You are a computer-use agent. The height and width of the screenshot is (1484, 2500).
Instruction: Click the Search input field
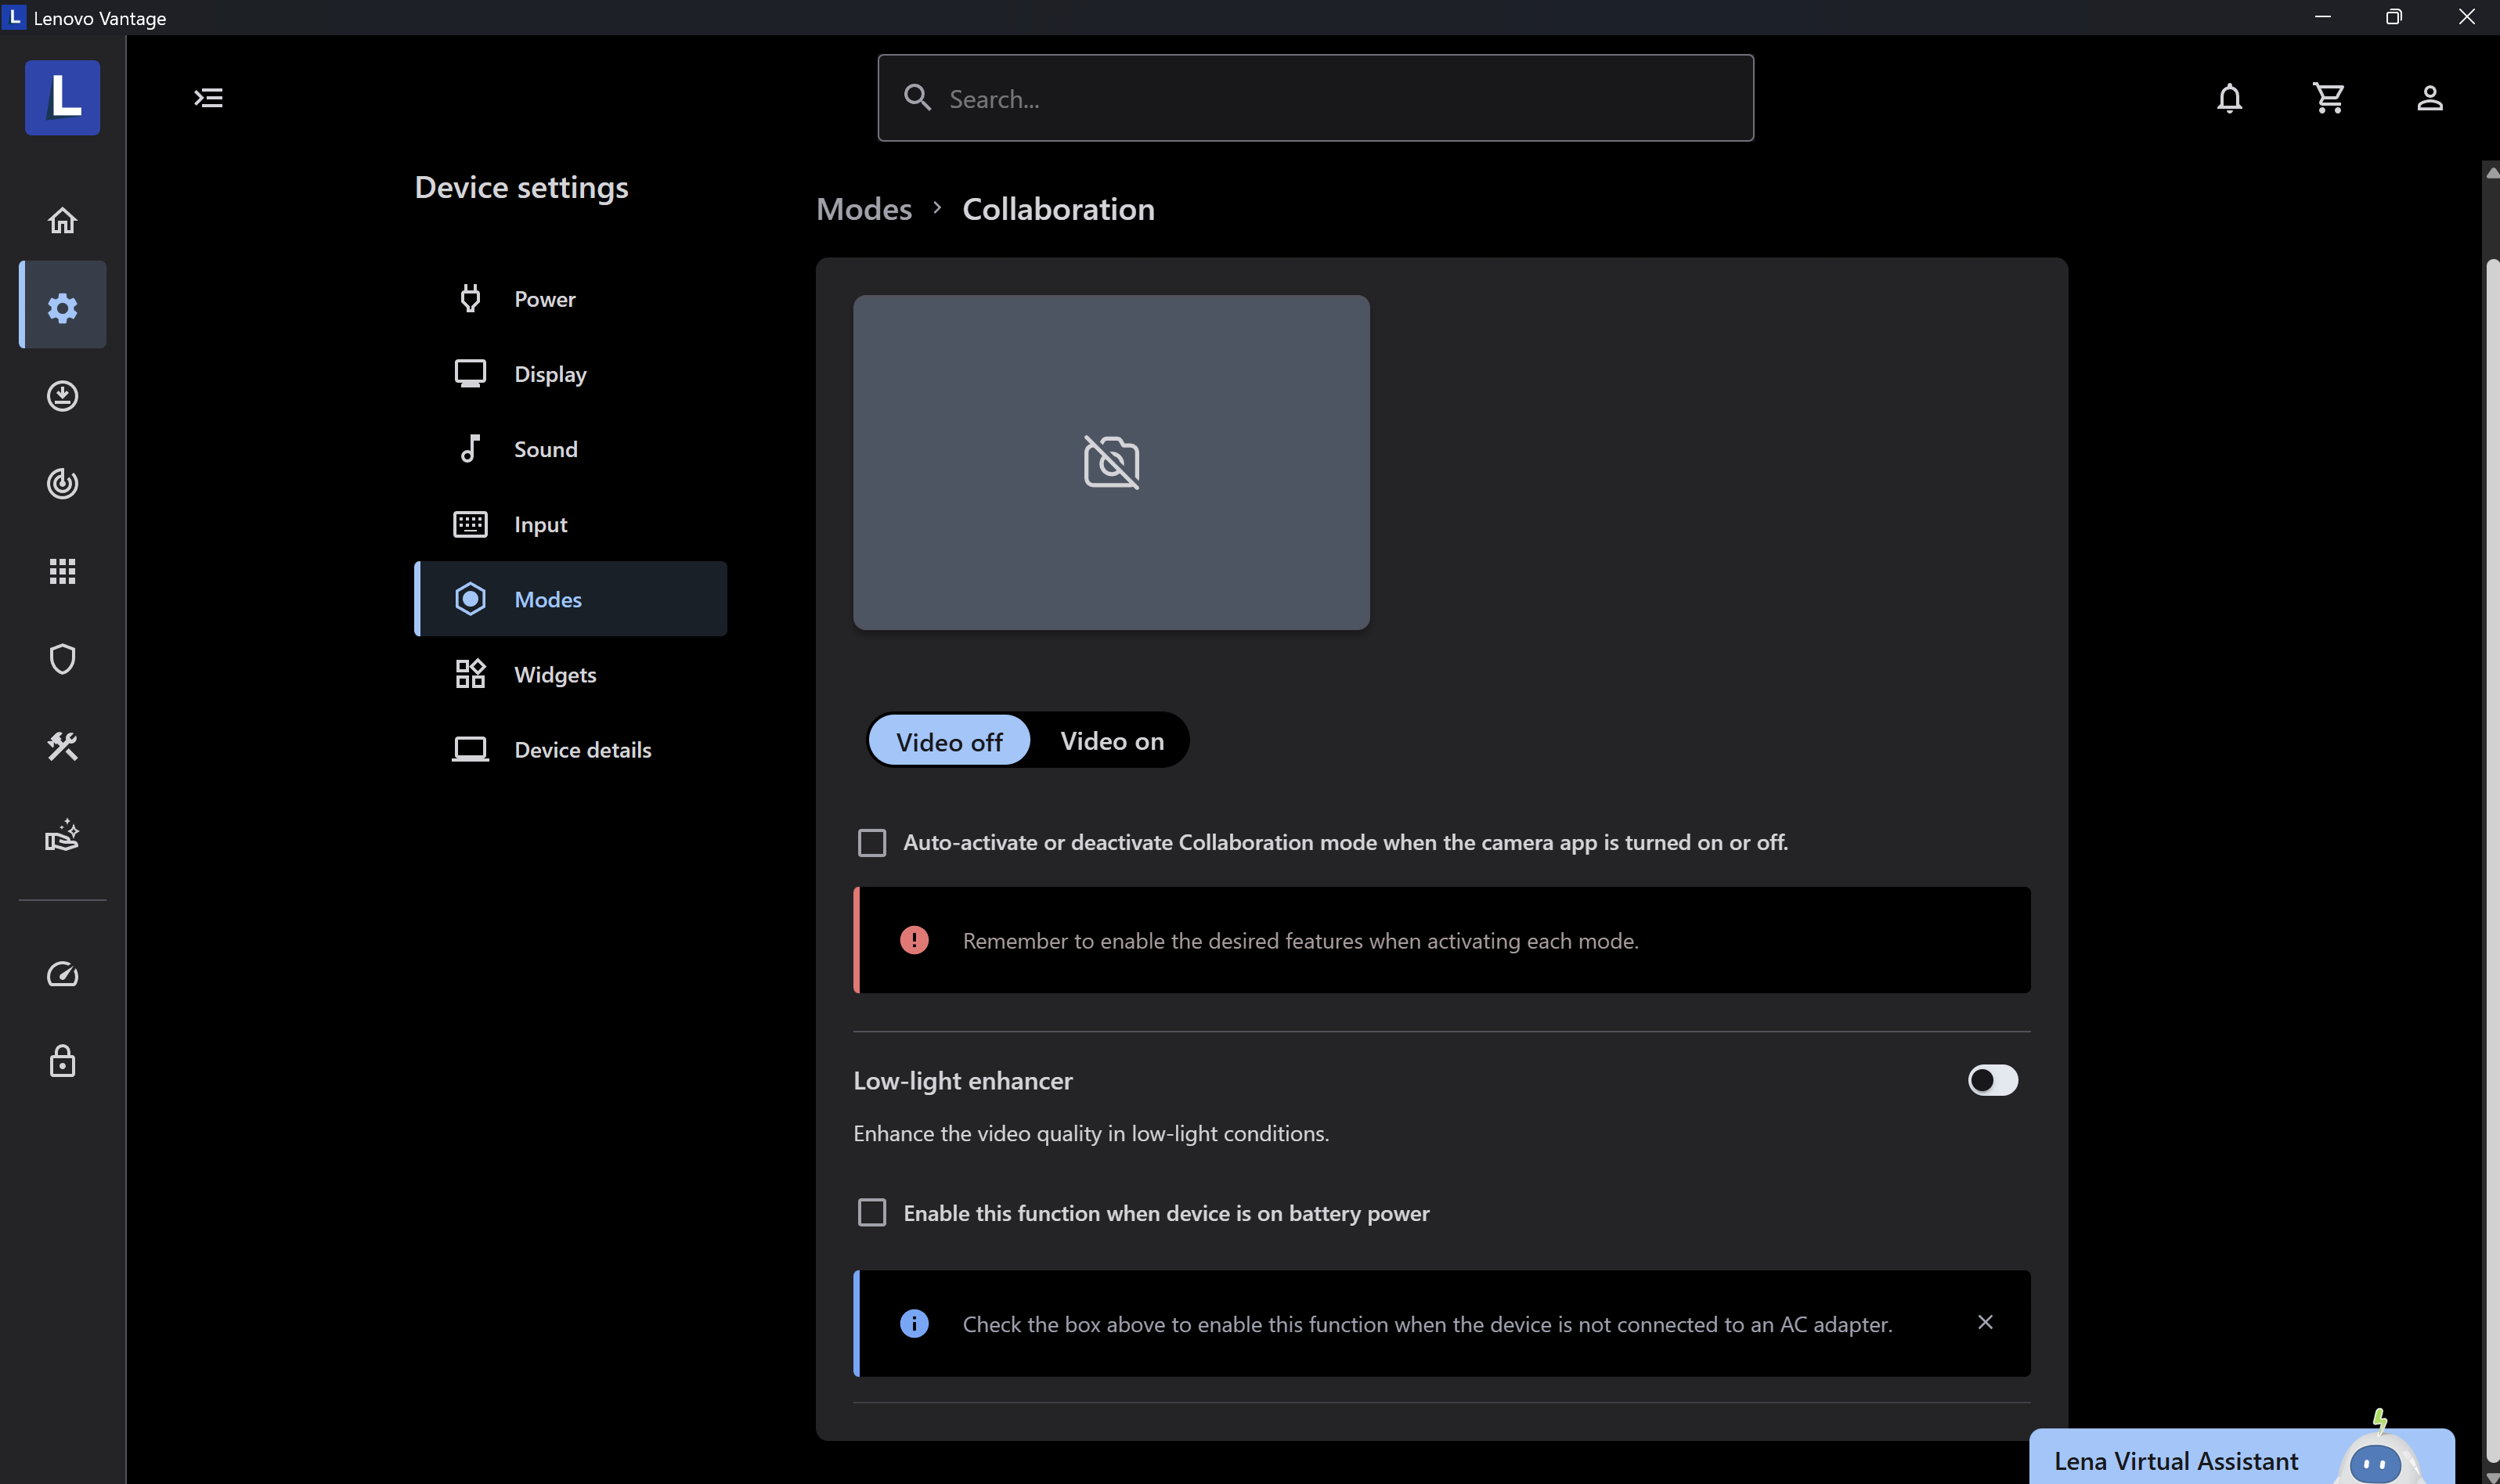[1315, 98]
